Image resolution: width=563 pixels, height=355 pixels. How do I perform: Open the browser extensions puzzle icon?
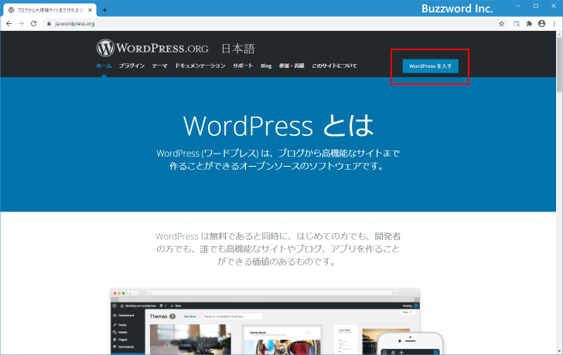tap(529, 24)
